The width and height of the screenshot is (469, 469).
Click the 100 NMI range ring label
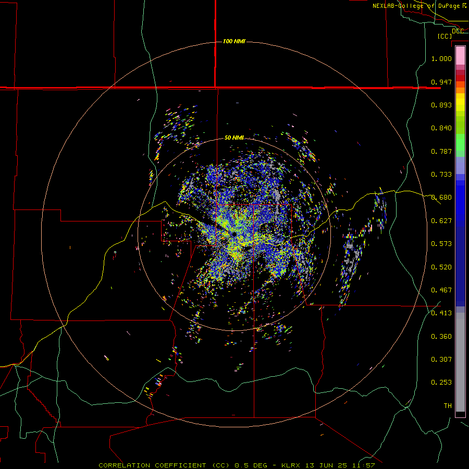tap(234, 41)
